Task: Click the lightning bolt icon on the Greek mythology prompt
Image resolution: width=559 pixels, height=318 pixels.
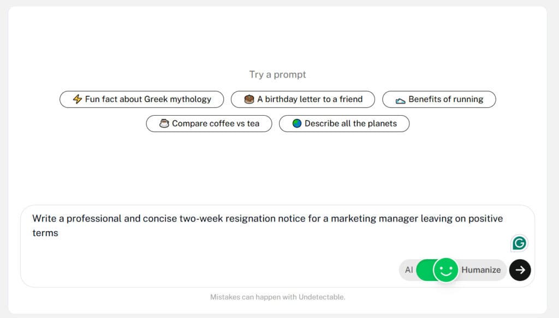Action: tap(78, 99)
